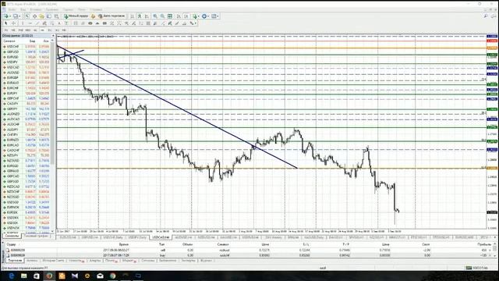Toggle chart shift from right border
499x281 pixels.
186,16
